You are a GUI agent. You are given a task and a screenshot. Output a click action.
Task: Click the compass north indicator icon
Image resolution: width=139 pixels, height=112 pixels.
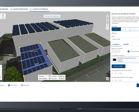[107, 16]
